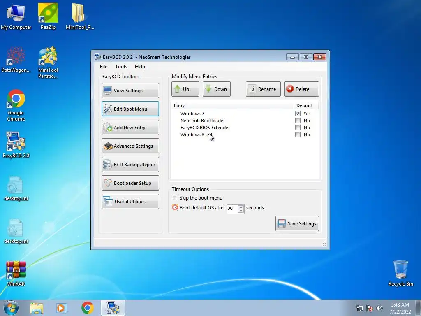Open Chrome from the taskbar
The height and width of the screenshot is (316, 421).
click(87, 308)
